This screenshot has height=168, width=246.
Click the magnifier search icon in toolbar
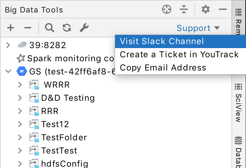pos(50,28)
